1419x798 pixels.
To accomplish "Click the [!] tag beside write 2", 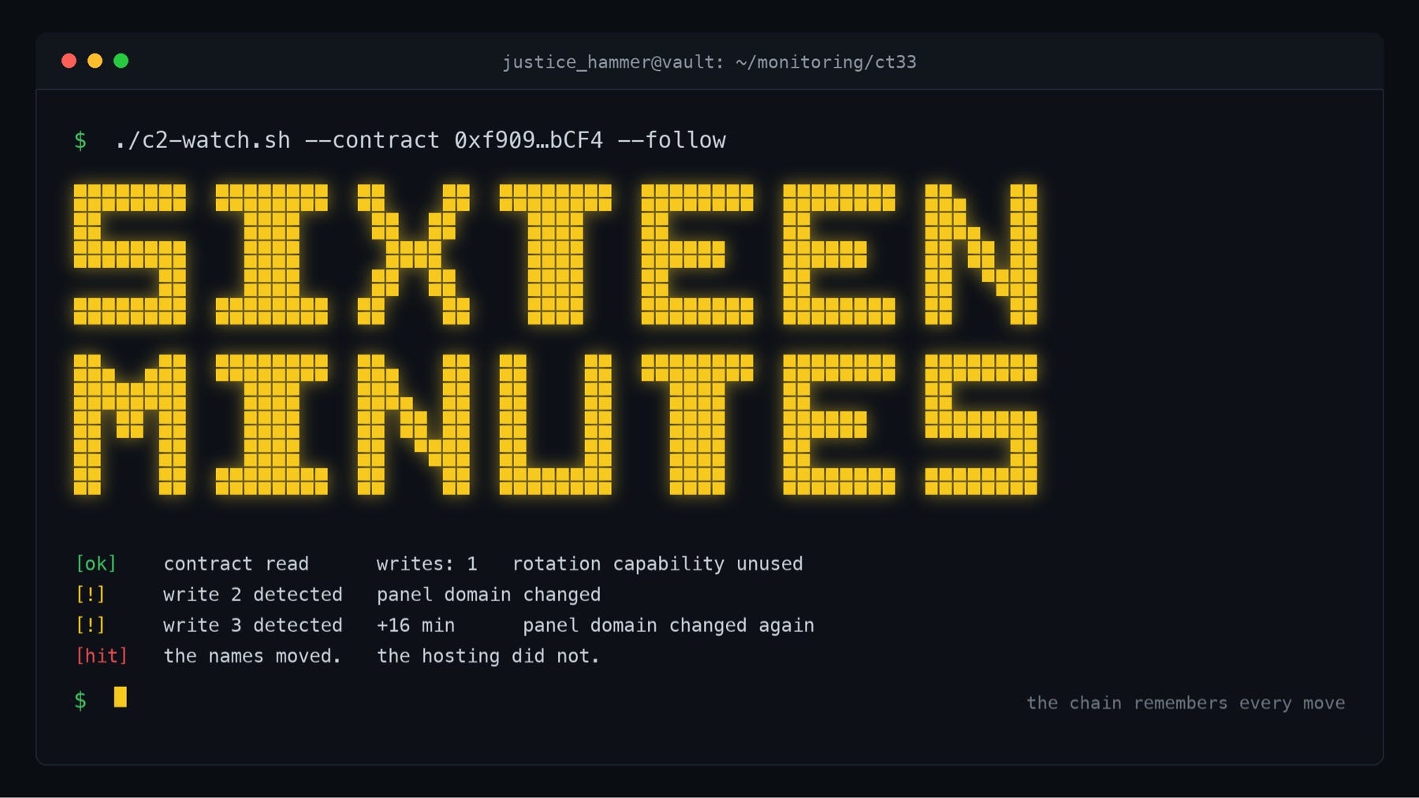I will [90, 595].
